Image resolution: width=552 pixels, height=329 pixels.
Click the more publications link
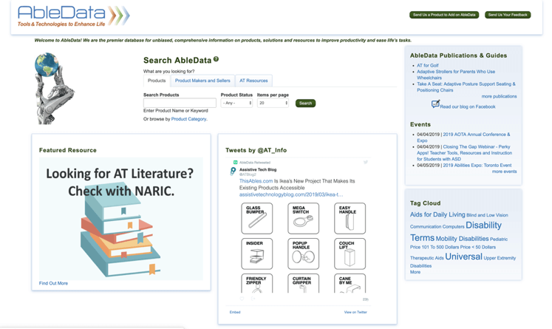(500, 96)
